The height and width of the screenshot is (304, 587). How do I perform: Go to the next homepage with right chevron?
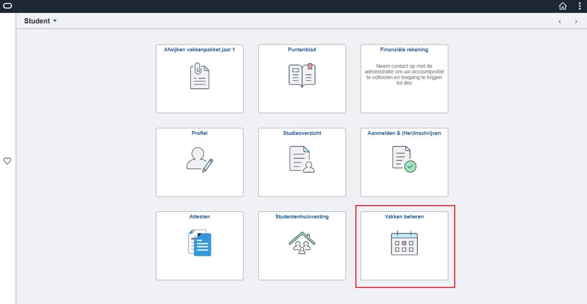pos(576,21)
